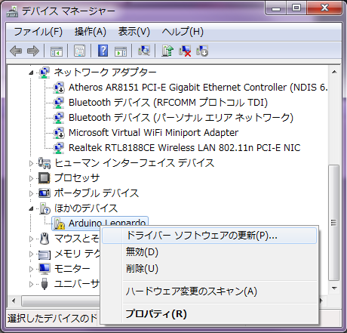Screen dimensions: 347x333
Task: Collapse the ネットワーク アダプター tree node
Action: [x=31, y=72]
